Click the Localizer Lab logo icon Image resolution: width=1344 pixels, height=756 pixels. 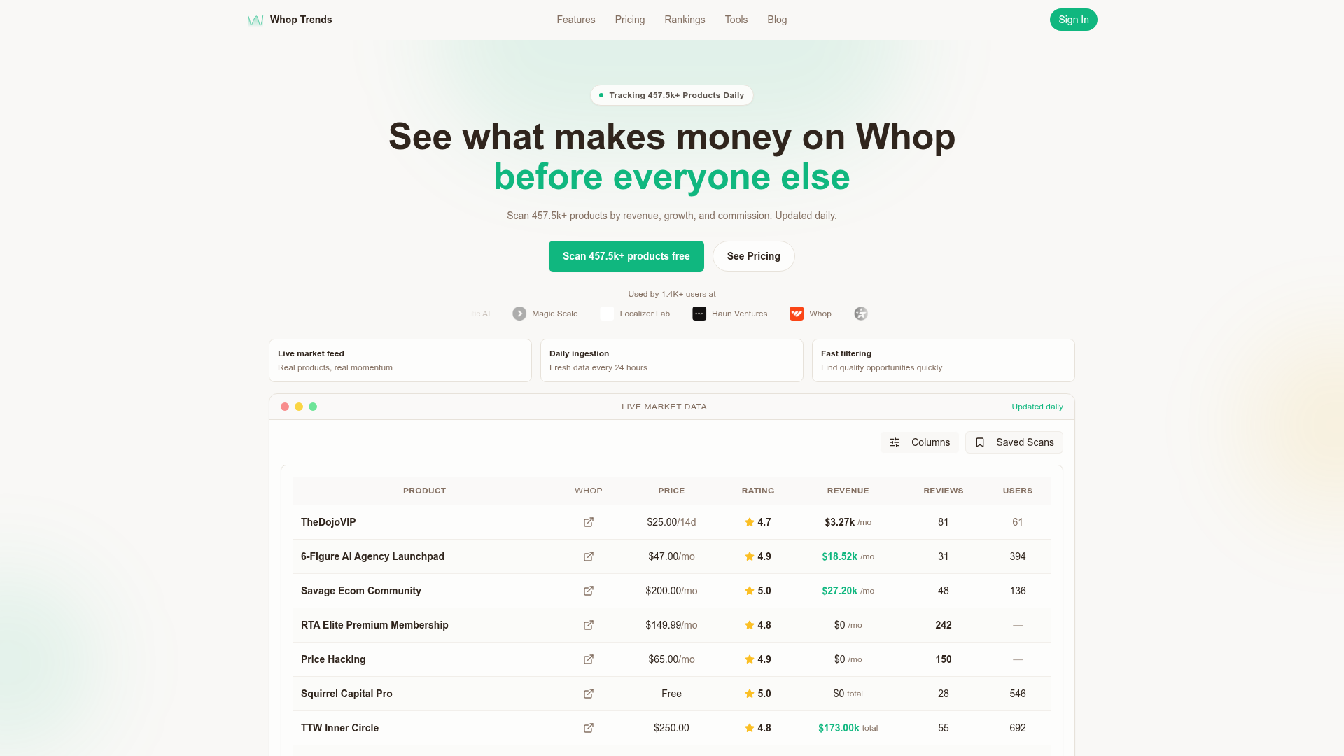[607, 314]
